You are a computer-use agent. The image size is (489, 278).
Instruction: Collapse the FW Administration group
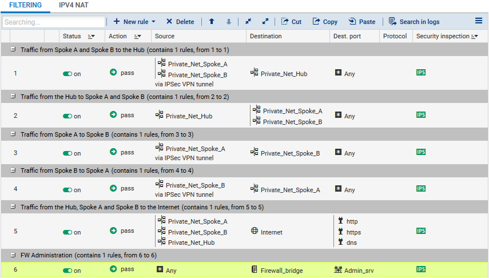pyautogui.click(x=13, y=255)
